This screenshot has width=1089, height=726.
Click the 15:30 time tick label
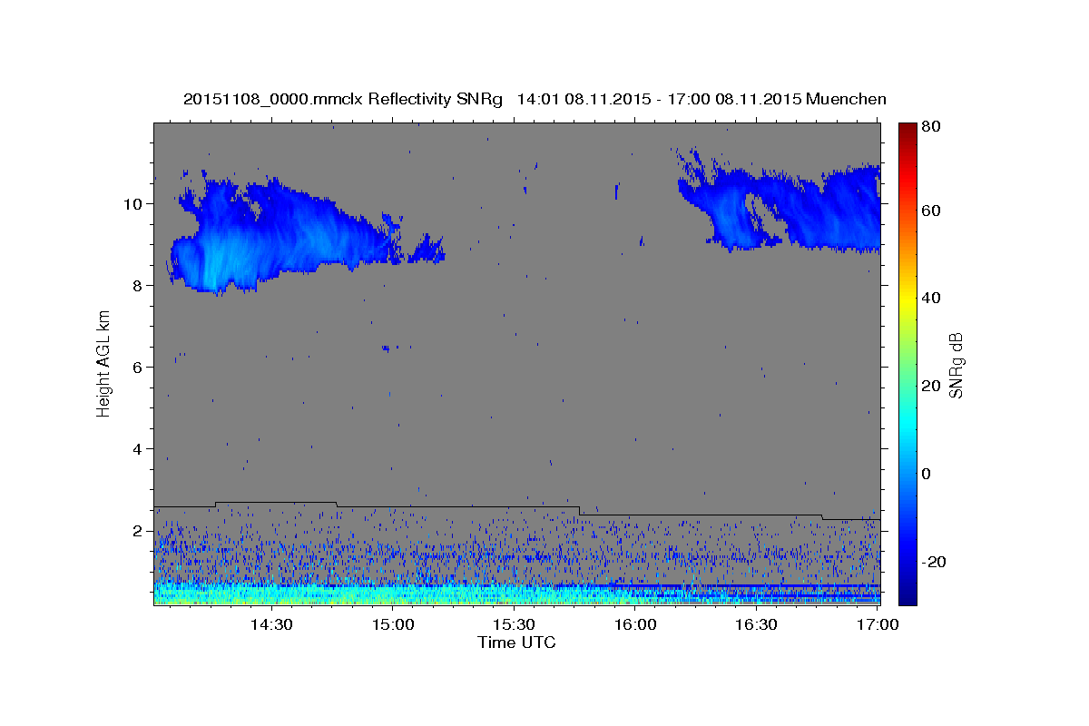pyautogui.click(x=514, y=624)
